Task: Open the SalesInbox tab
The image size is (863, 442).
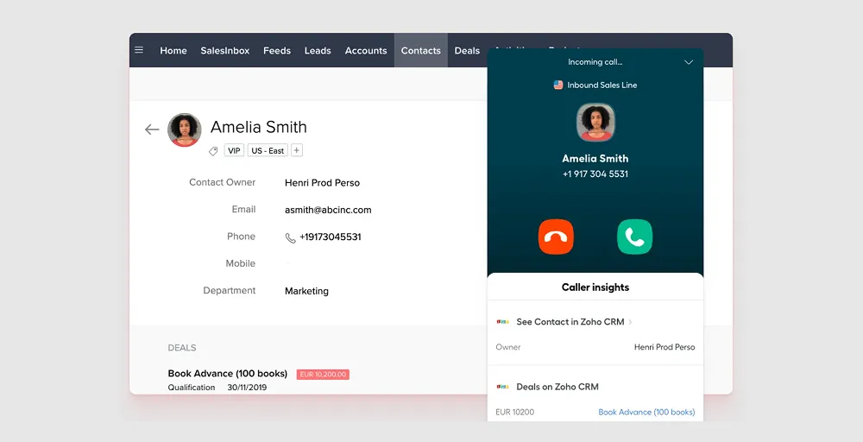Action: tap(225, 50)
